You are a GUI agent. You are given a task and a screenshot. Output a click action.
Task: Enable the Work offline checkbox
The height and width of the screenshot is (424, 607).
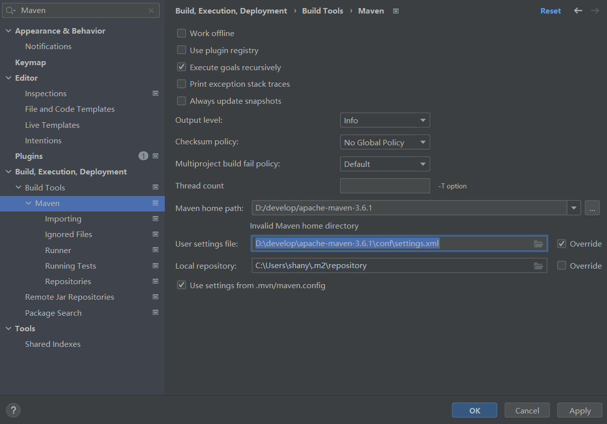(x=181, y=33)
